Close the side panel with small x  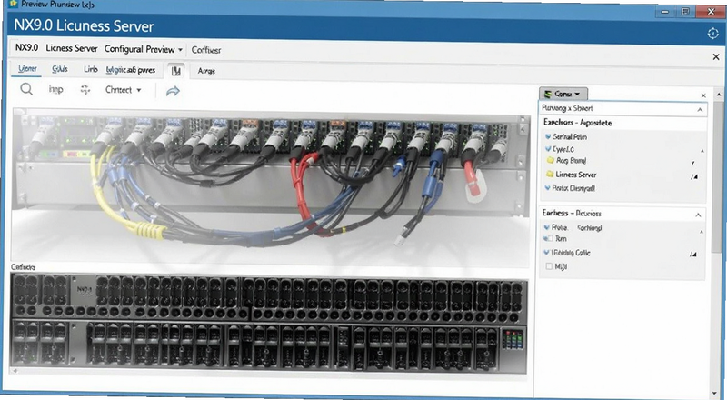(703, 95)
